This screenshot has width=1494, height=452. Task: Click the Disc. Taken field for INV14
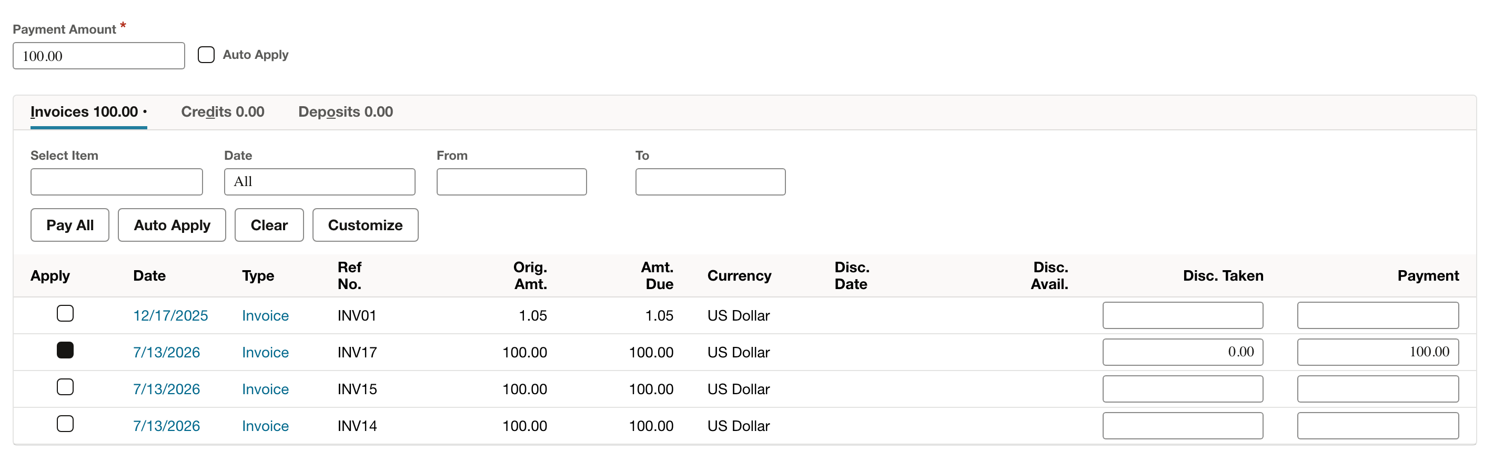(1183, 425)
